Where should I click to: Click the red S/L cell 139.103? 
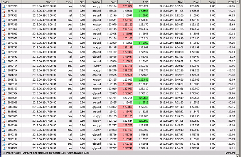pyautogui.click(x=125, y=130)
